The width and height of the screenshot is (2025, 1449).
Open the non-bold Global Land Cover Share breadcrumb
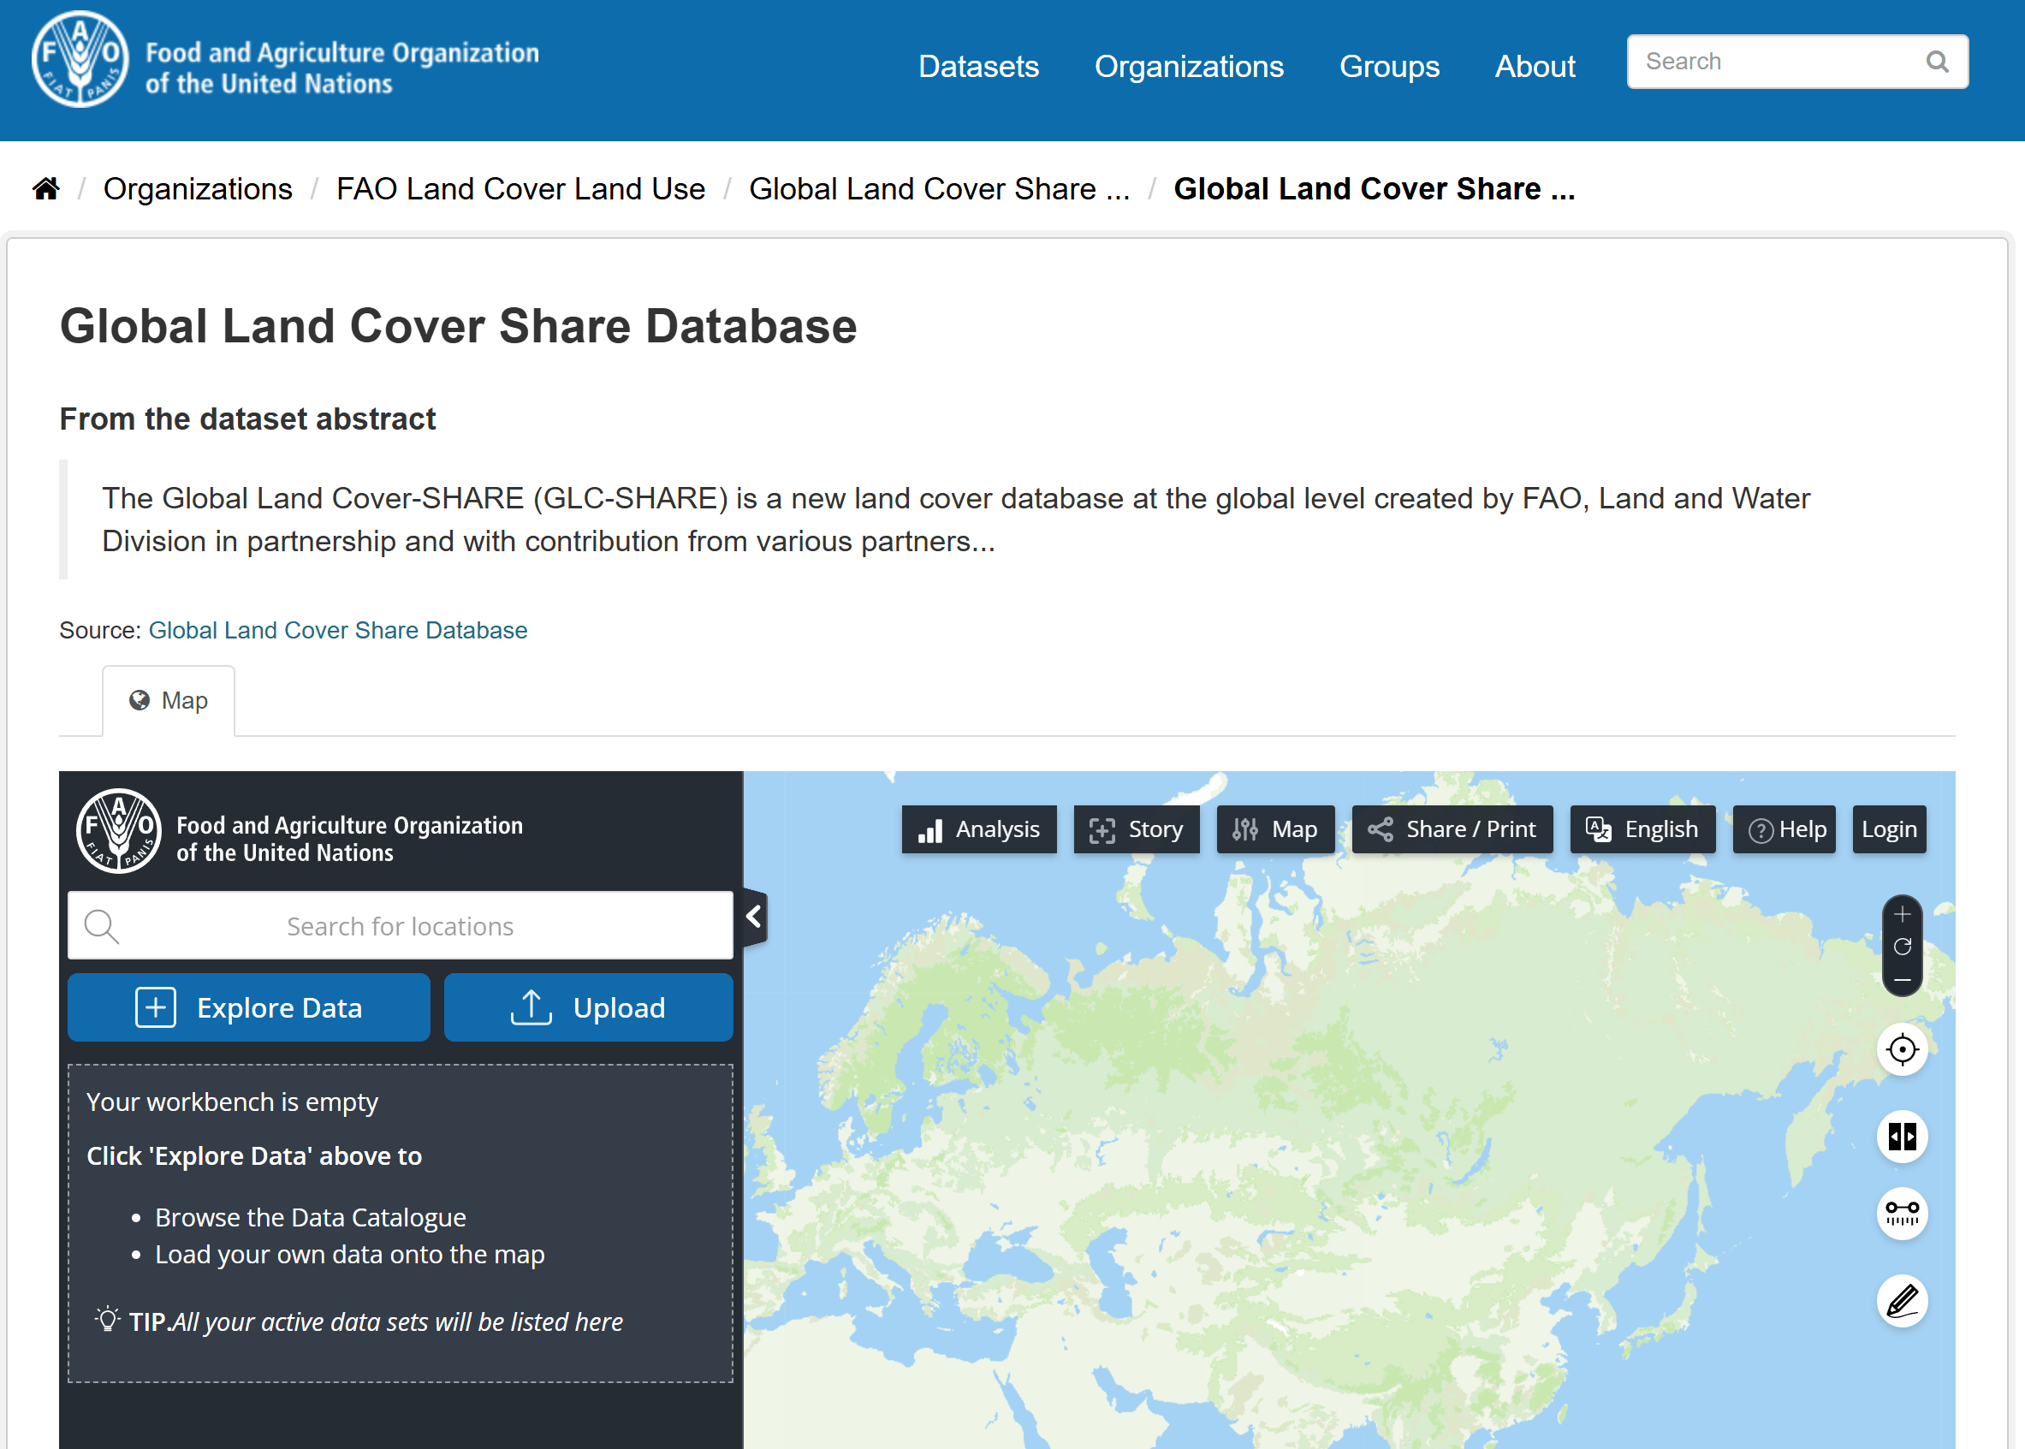click(940, 189)
